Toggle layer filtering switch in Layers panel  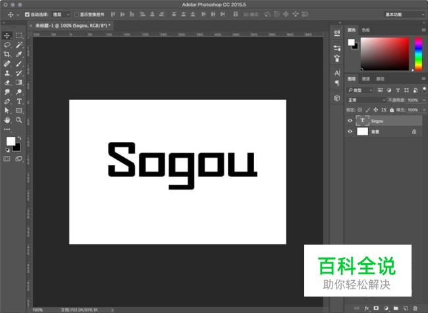coord(424,89)
